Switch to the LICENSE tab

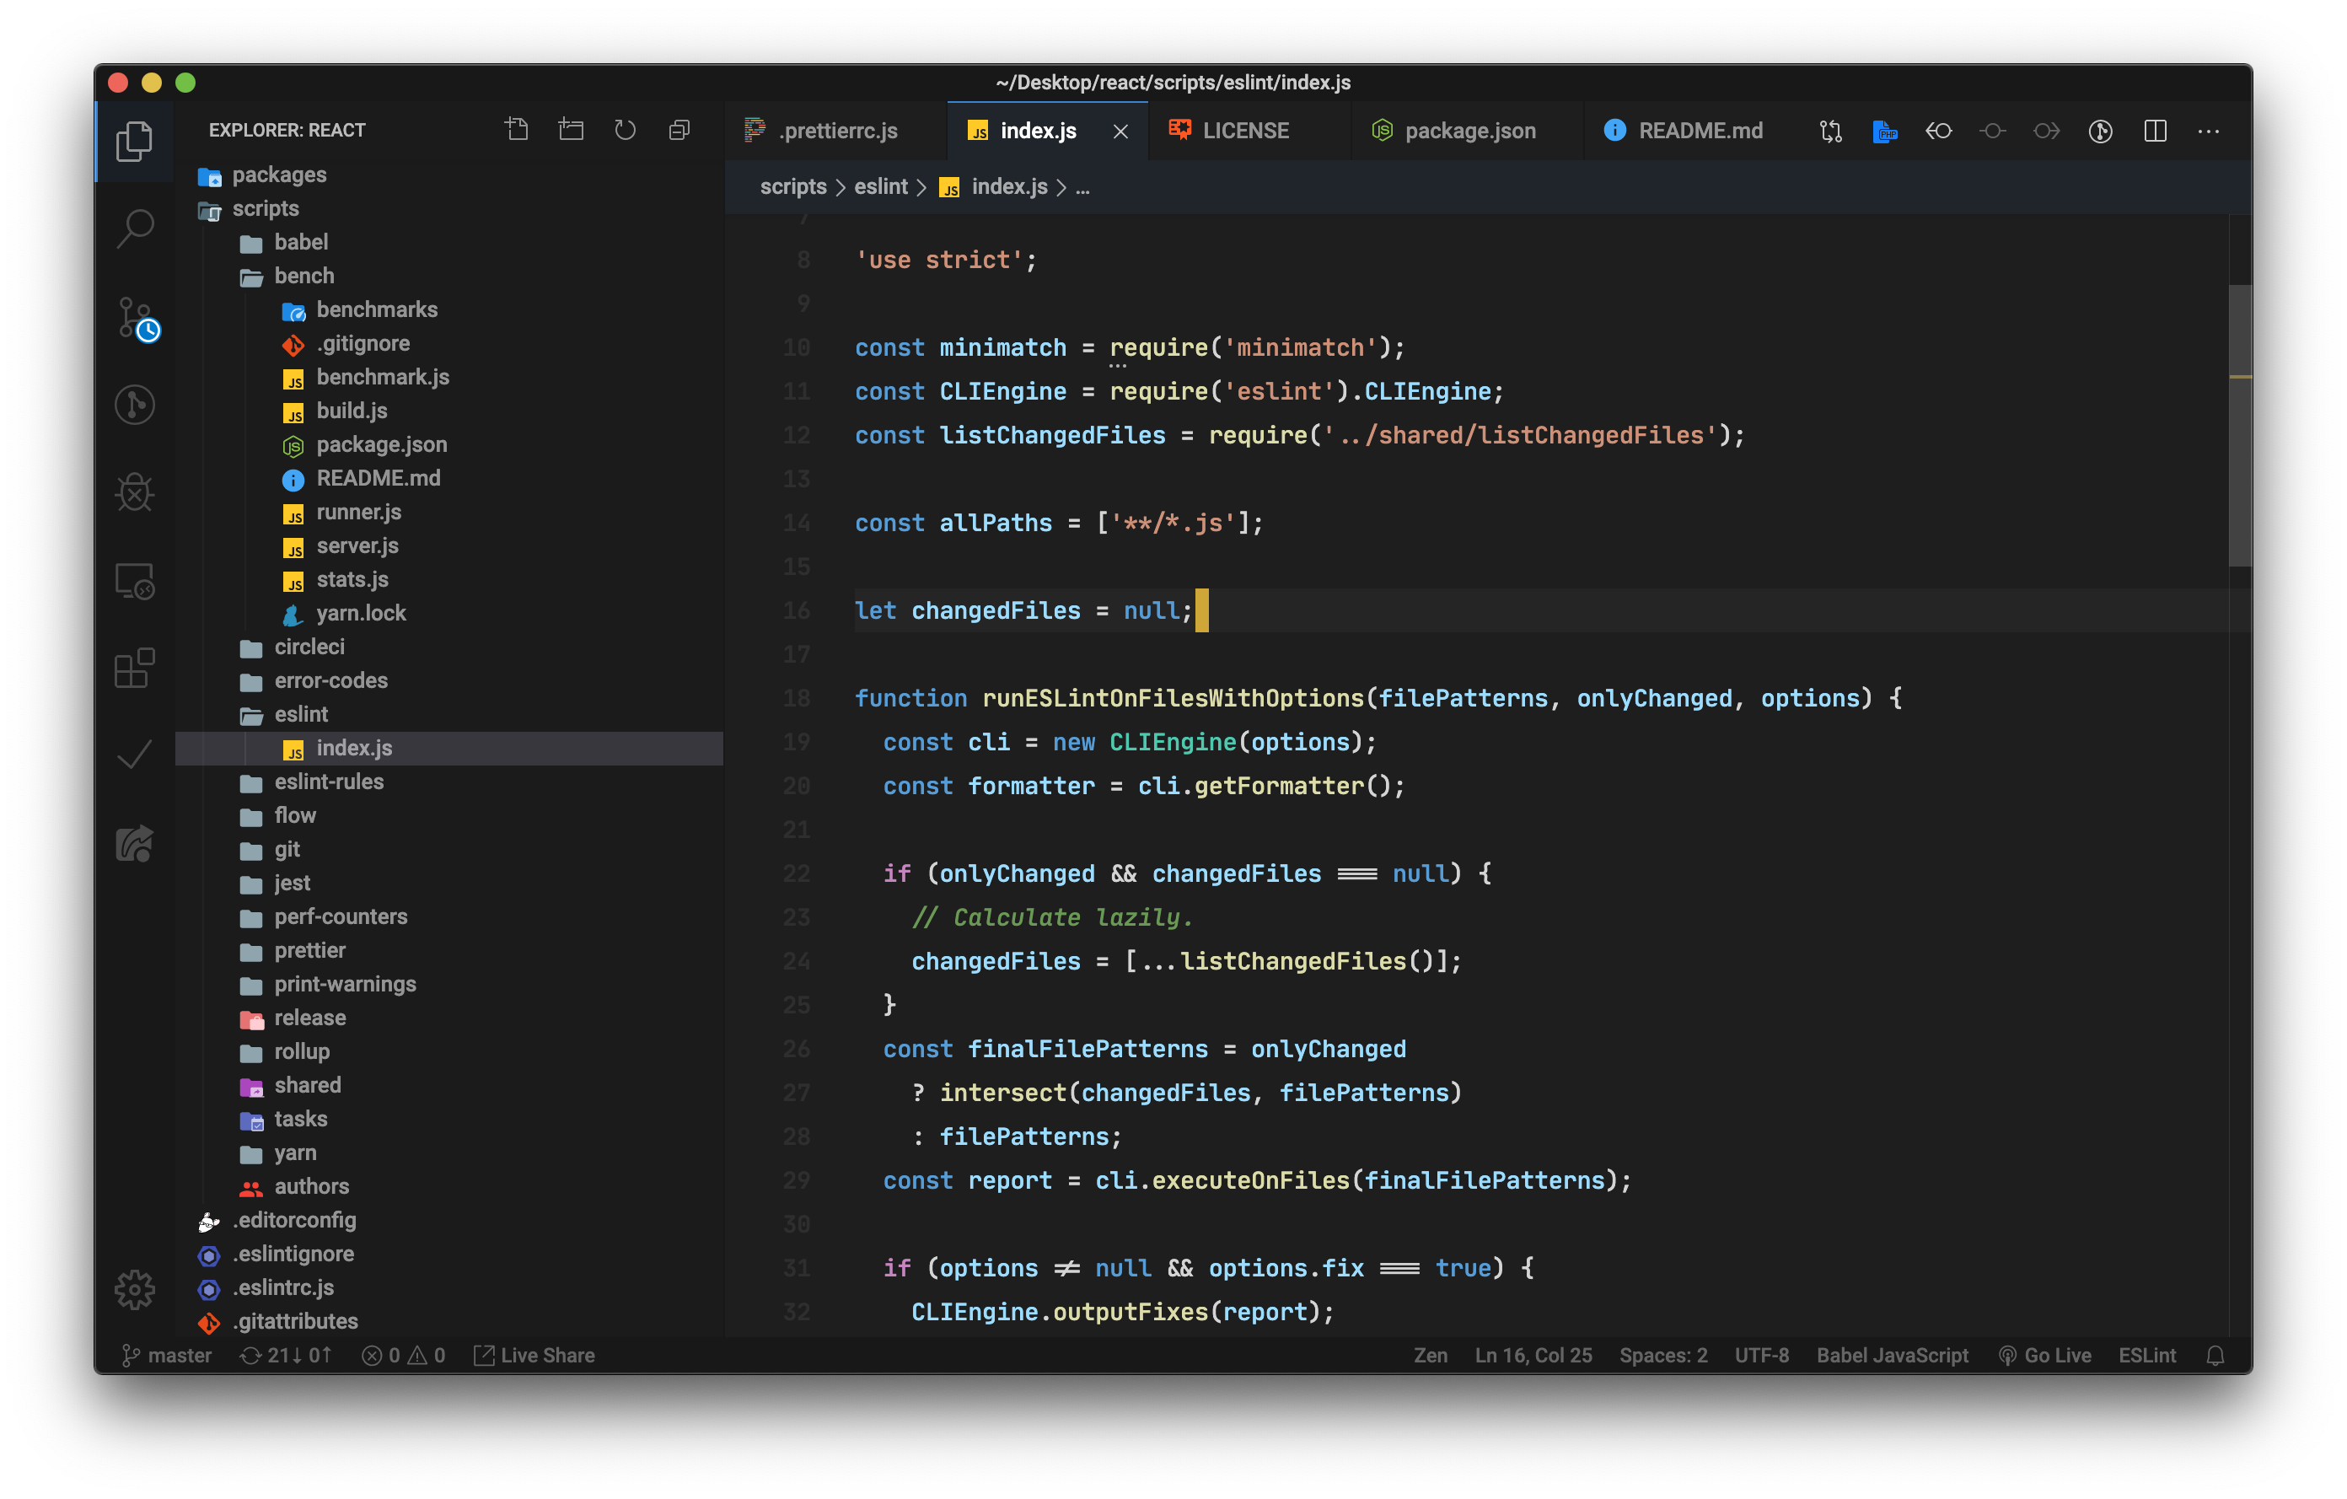(1244, 131)
